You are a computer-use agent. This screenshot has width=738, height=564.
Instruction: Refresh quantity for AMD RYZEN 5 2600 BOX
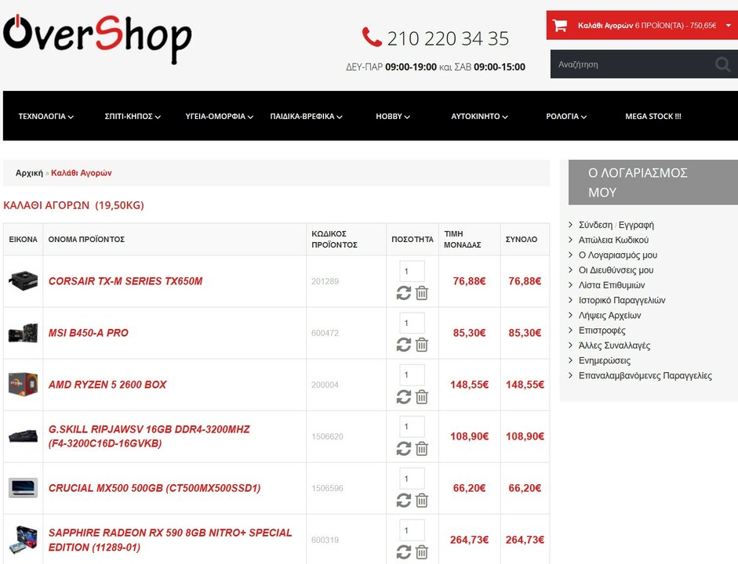coord(403,397)
